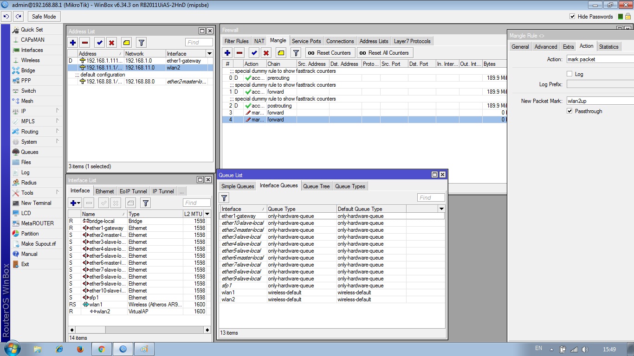Uncheck the Passthrough checkbox
The height and width of the screenshot is (356, 634).
click(569, 111)
